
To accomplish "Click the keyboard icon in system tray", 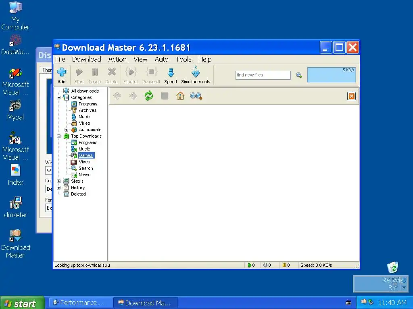I will click(348, 303).
